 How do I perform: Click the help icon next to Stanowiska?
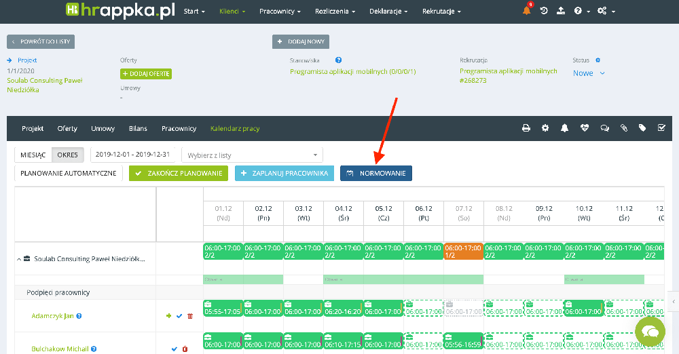(x=339, y=60)
